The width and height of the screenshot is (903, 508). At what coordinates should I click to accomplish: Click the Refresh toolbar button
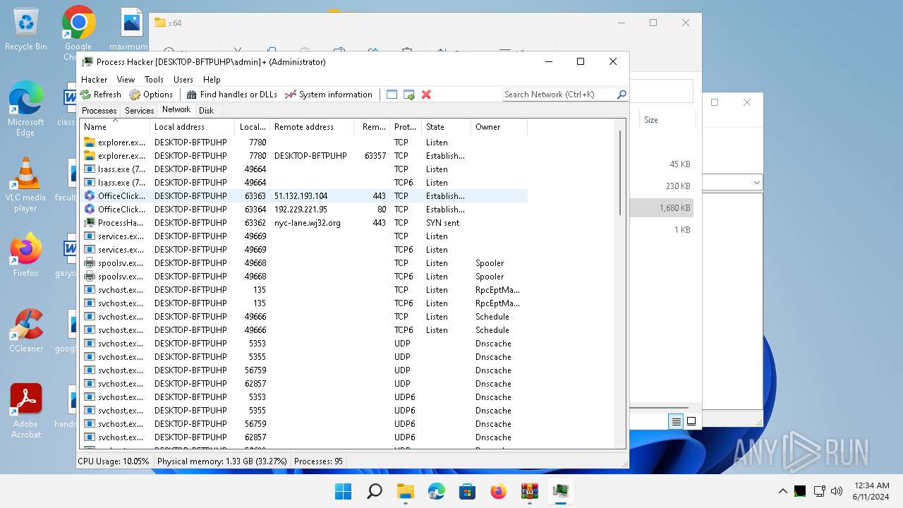pos(101,95)
